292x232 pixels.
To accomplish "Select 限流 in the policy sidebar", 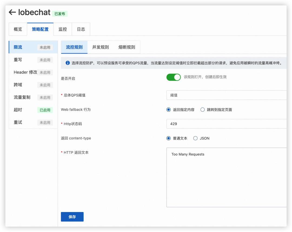I will click(33, 47).
